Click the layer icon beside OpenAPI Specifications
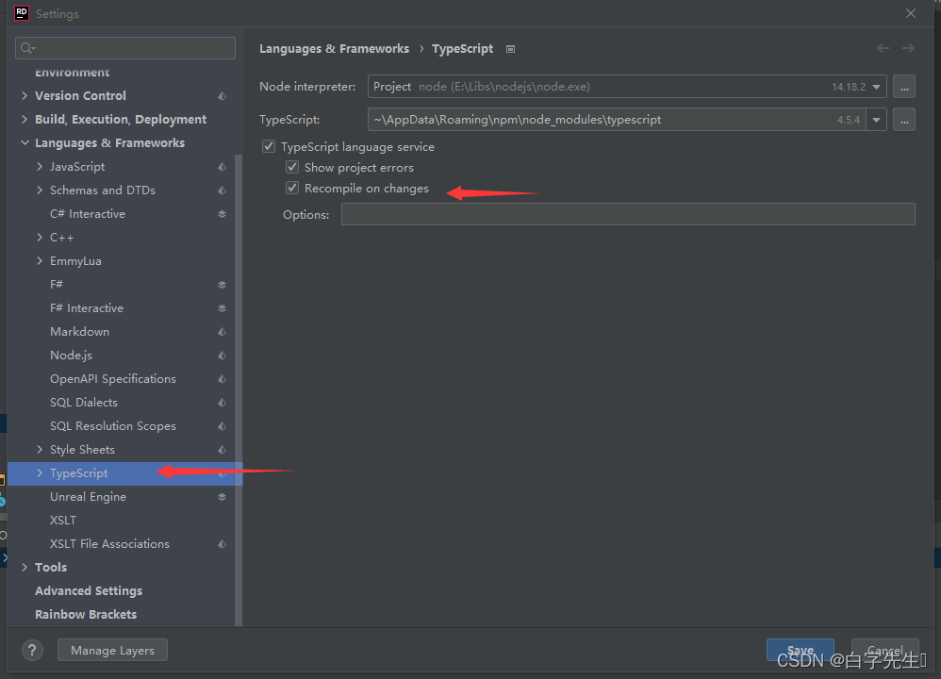This screenshot has height=679, width=941. pyautogui.click(x=222, y=379)
